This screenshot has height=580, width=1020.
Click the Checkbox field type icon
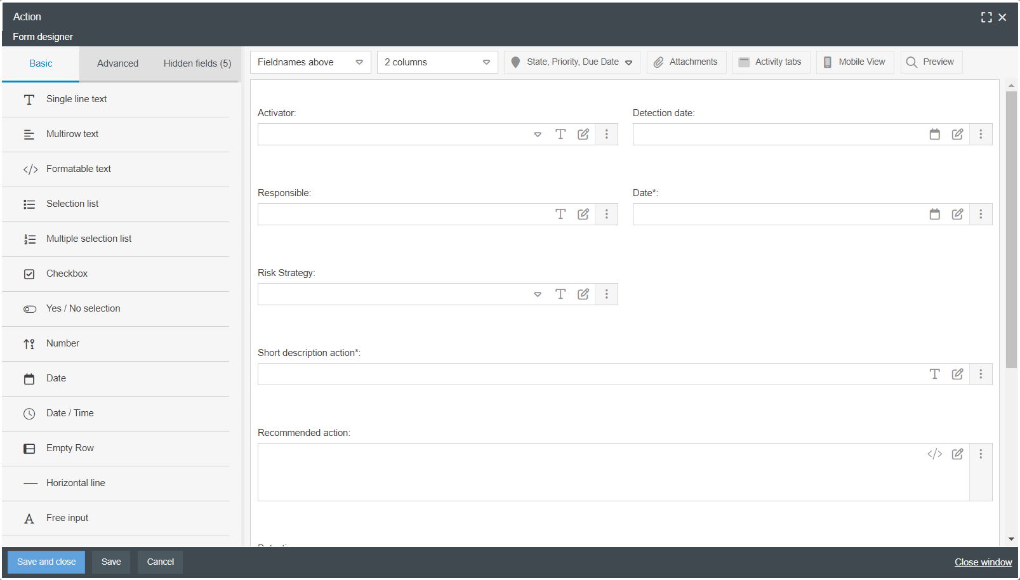coord(29,274)
